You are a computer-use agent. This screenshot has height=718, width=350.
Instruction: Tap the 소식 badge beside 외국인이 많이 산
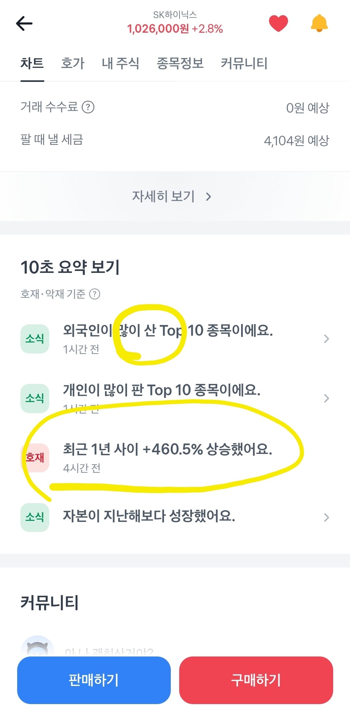point(35,339)
